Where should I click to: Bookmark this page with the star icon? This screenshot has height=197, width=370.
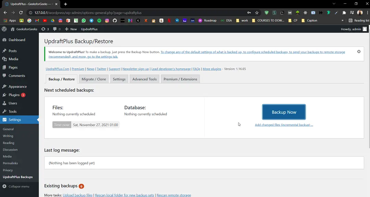click(257, 13)
